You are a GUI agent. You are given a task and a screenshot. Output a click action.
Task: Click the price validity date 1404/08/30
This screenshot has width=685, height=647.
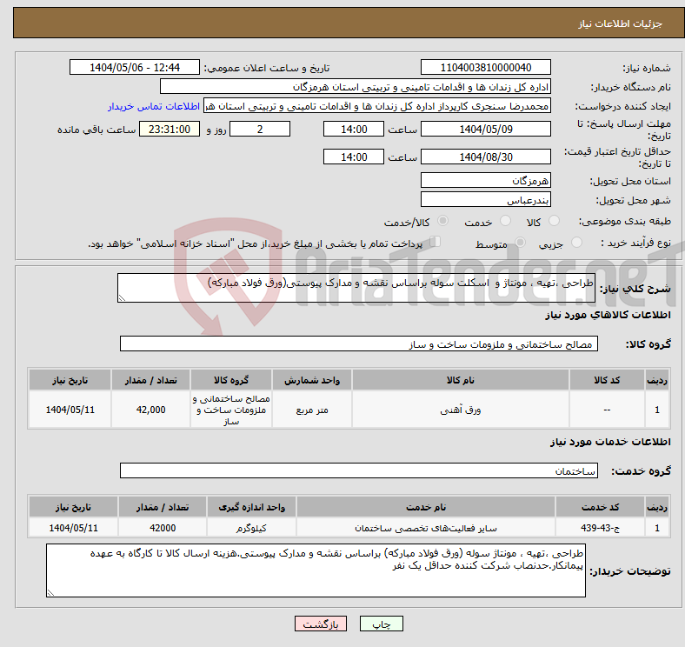pos(486,157)
